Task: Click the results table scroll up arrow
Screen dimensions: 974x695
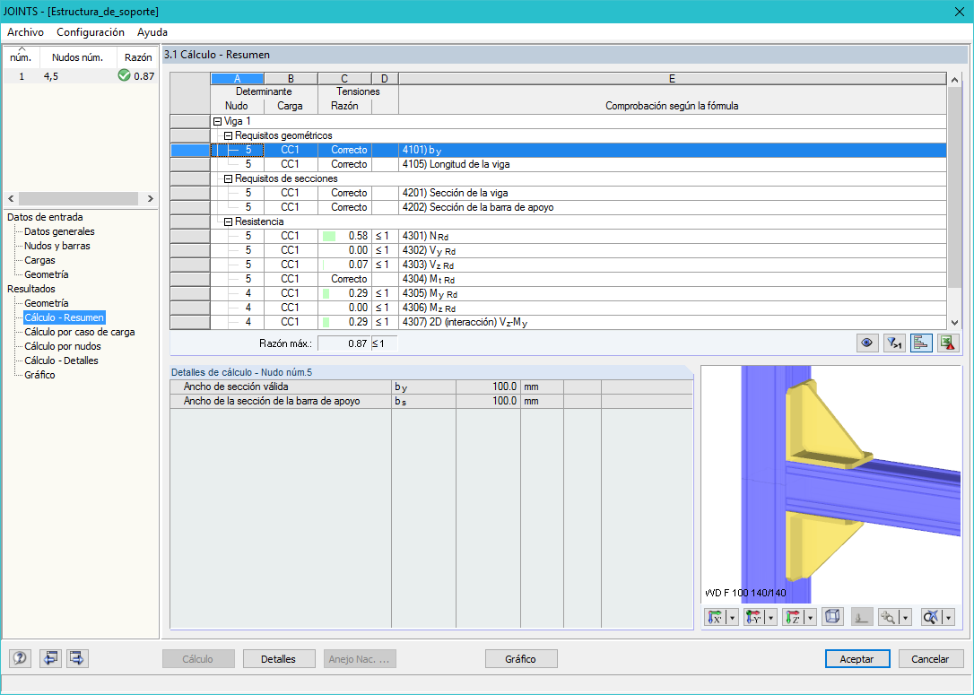Action: coord(955,79)
